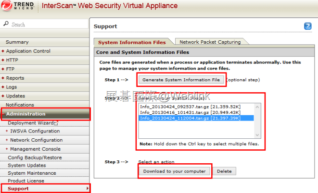Click Generate System Information File button

click(181, 80)
